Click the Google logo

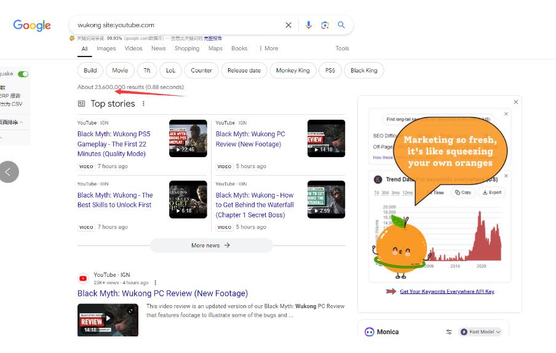pos(32,25)
